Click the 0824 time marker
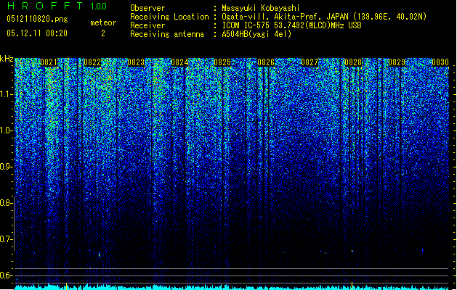 tap(179, 62)
